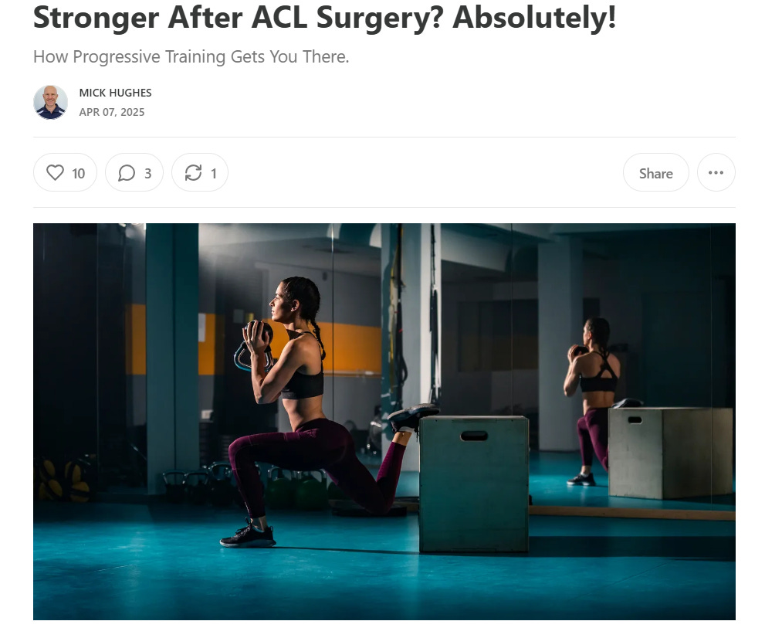This screenshot has width=765, height=638.
Task: Share the article with the Share button
Action: 655,172
